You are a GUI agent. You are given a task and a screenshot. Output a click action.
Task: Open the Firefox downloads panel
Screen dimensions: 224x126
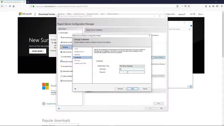pyautogui.click(x=210, y=6)
